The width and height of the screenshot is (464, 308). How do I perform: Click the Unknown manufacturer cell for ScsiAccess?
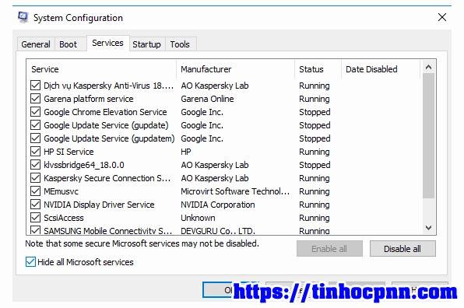(198, 218)
